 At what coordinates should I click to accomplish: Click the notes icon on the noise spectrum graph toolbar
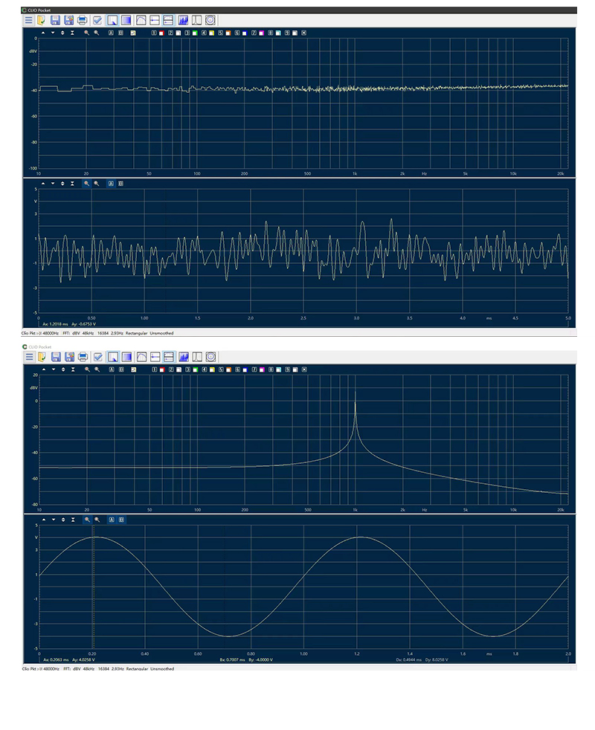[x=133, y=33]
